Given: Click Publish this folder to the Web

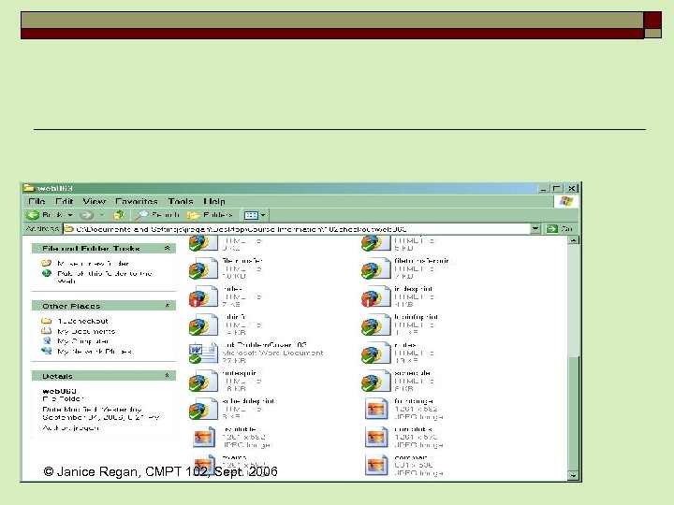Looking at the screenshot, I should click(x=105, y=277).
